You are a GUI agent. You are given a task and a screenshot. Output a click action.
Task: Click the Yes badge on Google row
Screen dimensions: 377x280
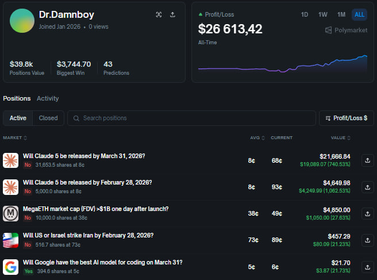click(28, 271)
